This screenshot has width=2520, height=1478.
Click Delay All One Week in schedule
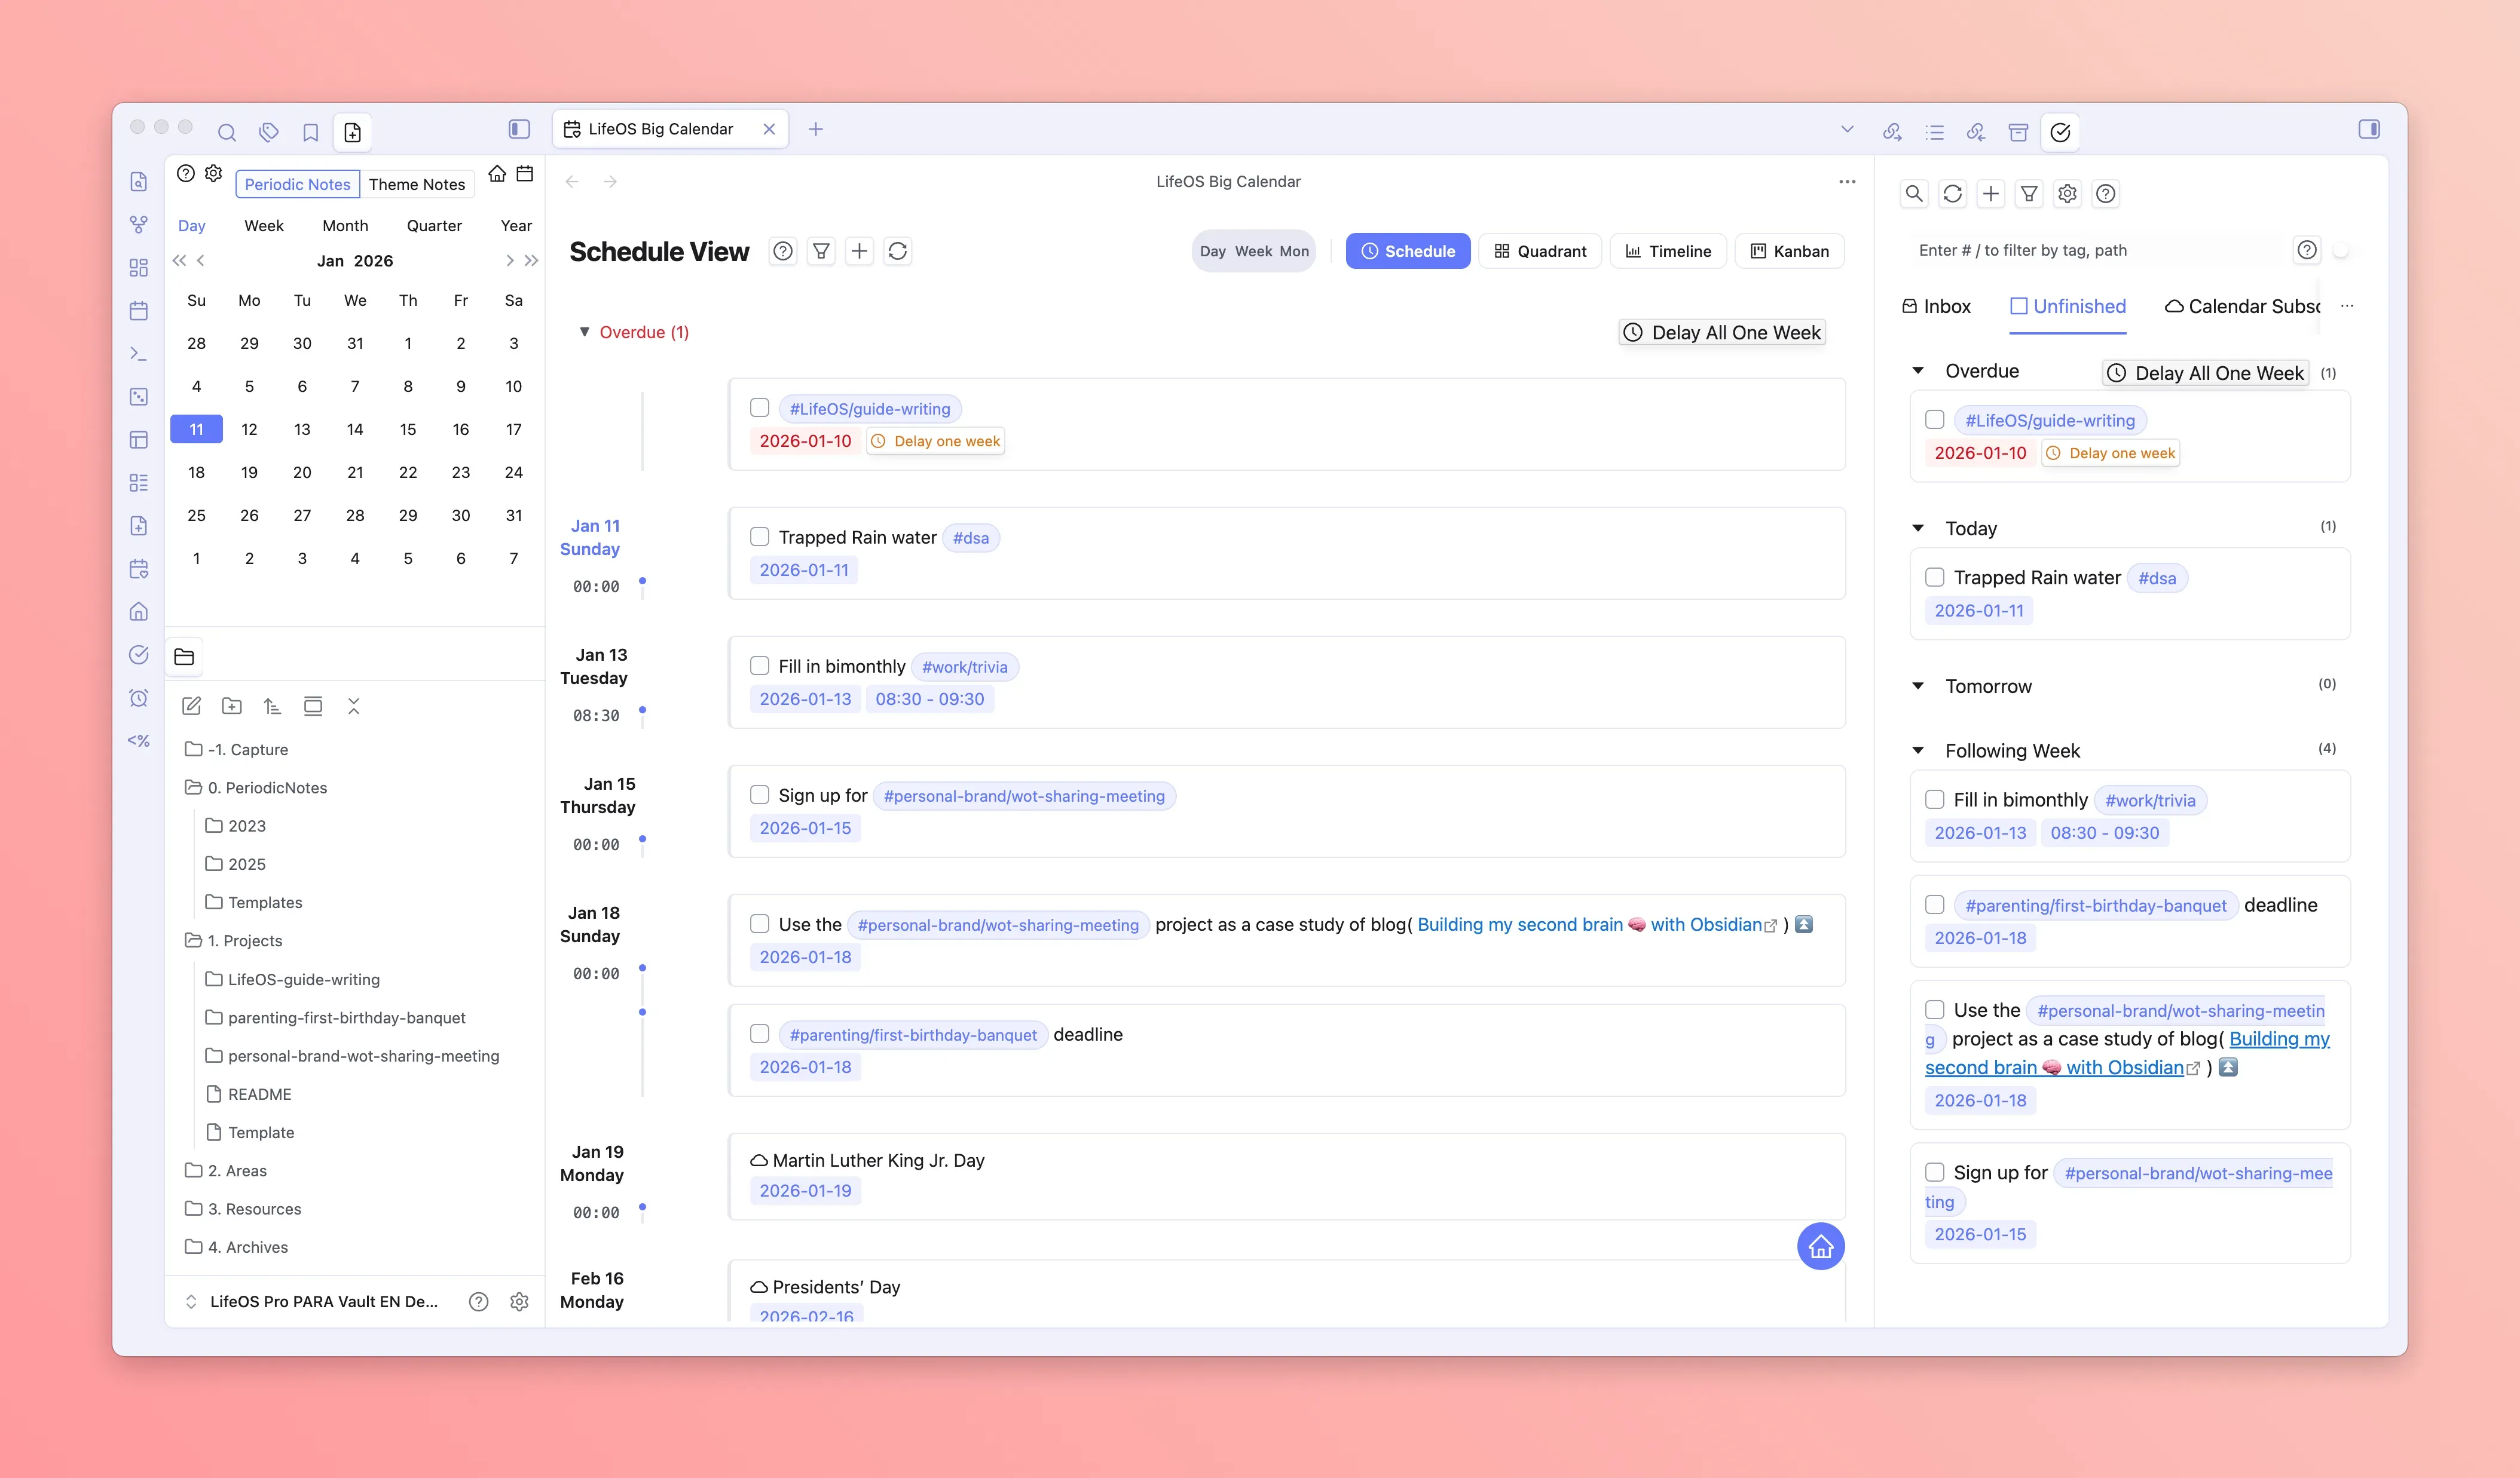pos(1722,332)
